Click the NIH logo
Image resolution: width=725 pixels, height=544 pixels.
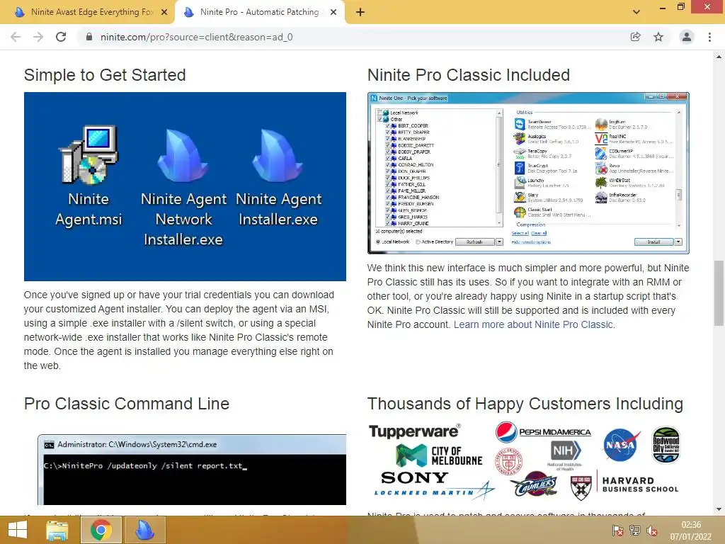point(566,455)
